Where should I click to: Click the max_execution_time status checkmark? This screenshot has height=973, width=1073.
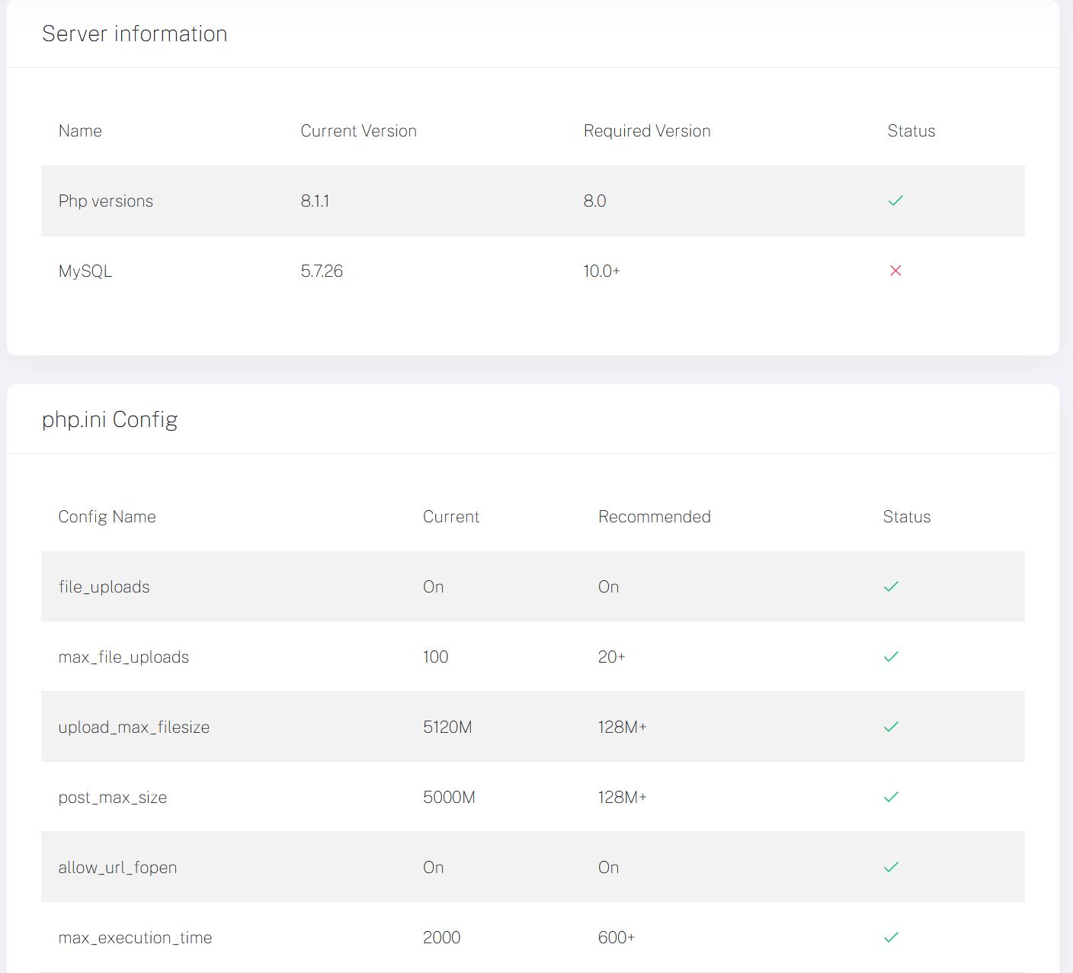coord(891,937)
